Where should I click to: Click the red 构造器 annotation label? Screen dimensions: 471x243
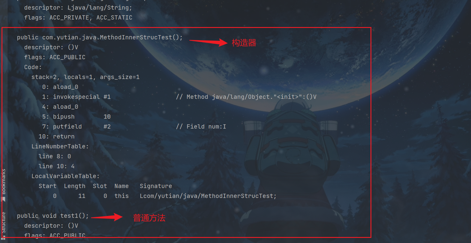[244, 43]
